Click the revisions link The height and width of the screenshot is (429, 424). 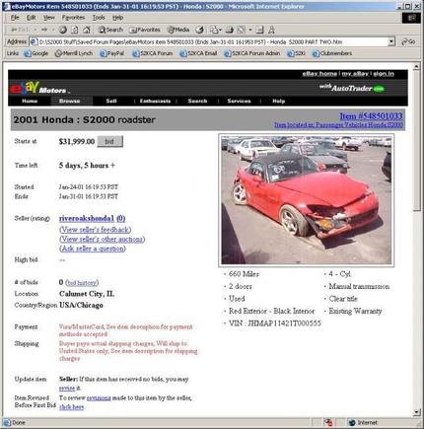click(x=99, y=397)
